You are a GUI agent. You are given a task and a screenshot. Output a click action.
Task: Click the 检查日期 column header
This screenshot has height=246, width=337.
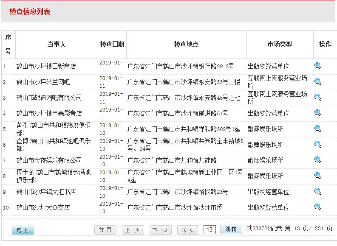click(112, 44)
